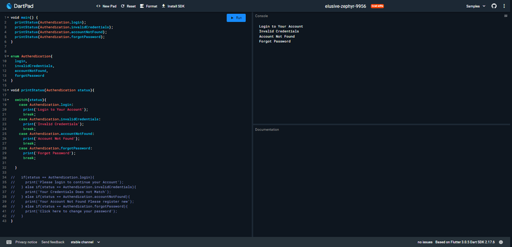Click 'case Authendication.forgotPassword:' line
The image size is (512, 247).
(x=55, y=148)
